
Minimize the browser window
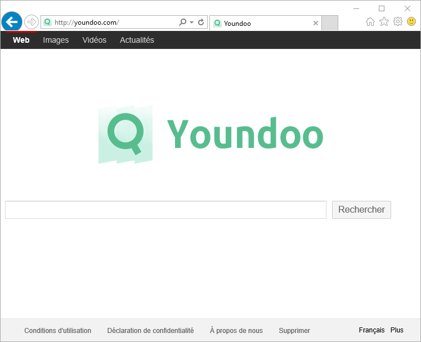(356, 8)
